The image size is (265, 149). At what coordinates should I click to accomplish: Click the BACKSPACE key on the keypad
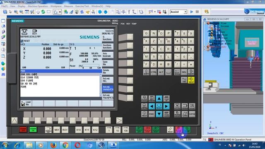pos(177,72)
